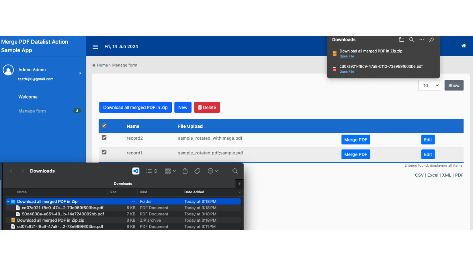Uncheck the record1 row checkbox
Screen dimensions: 473x266
point(104,152)
